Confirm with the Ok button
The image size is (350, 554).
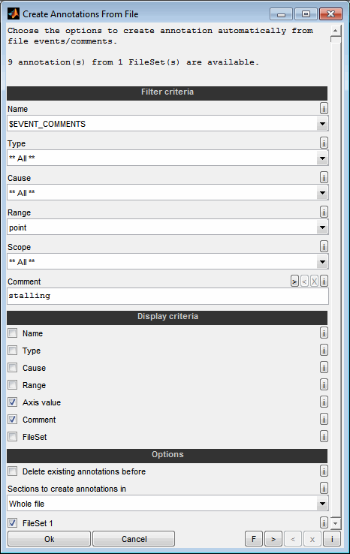coord(49,539)
